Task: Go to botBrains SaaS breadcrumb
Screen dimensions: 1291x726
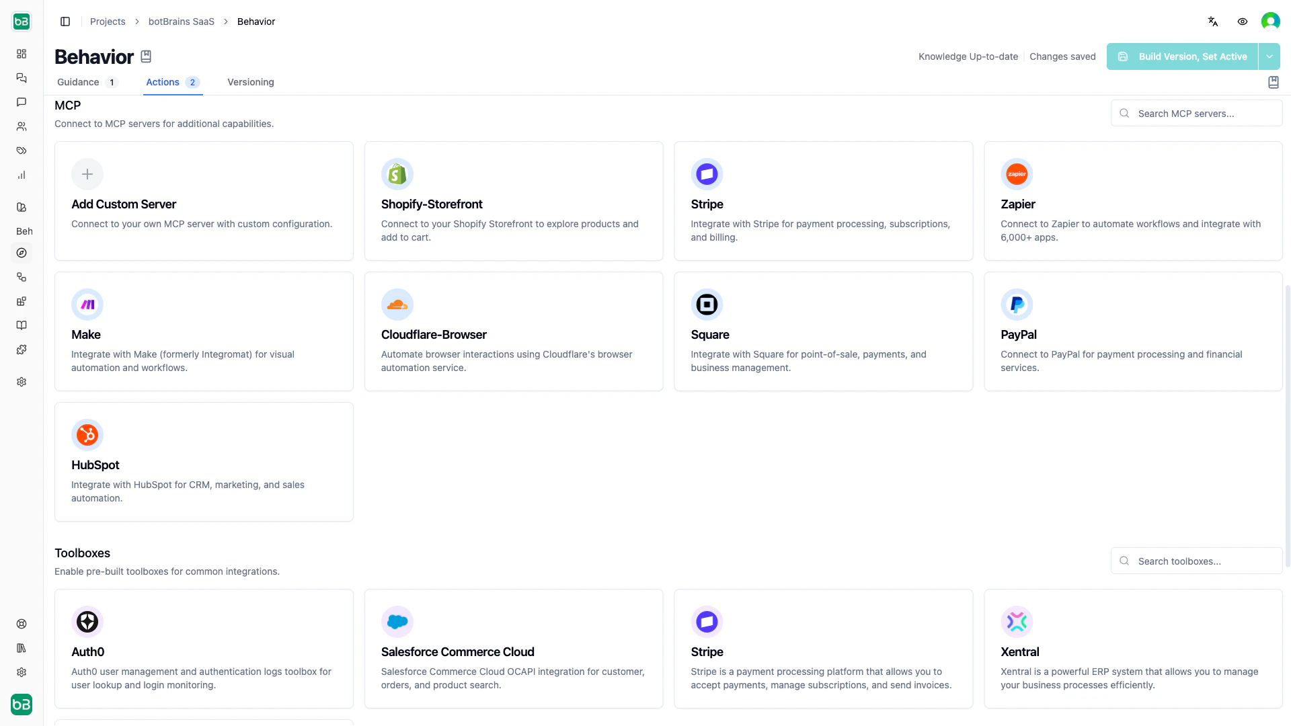Action: 182,22
